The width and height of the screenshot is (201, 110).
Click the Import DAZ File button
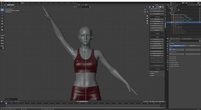click(x=157, y=11)
